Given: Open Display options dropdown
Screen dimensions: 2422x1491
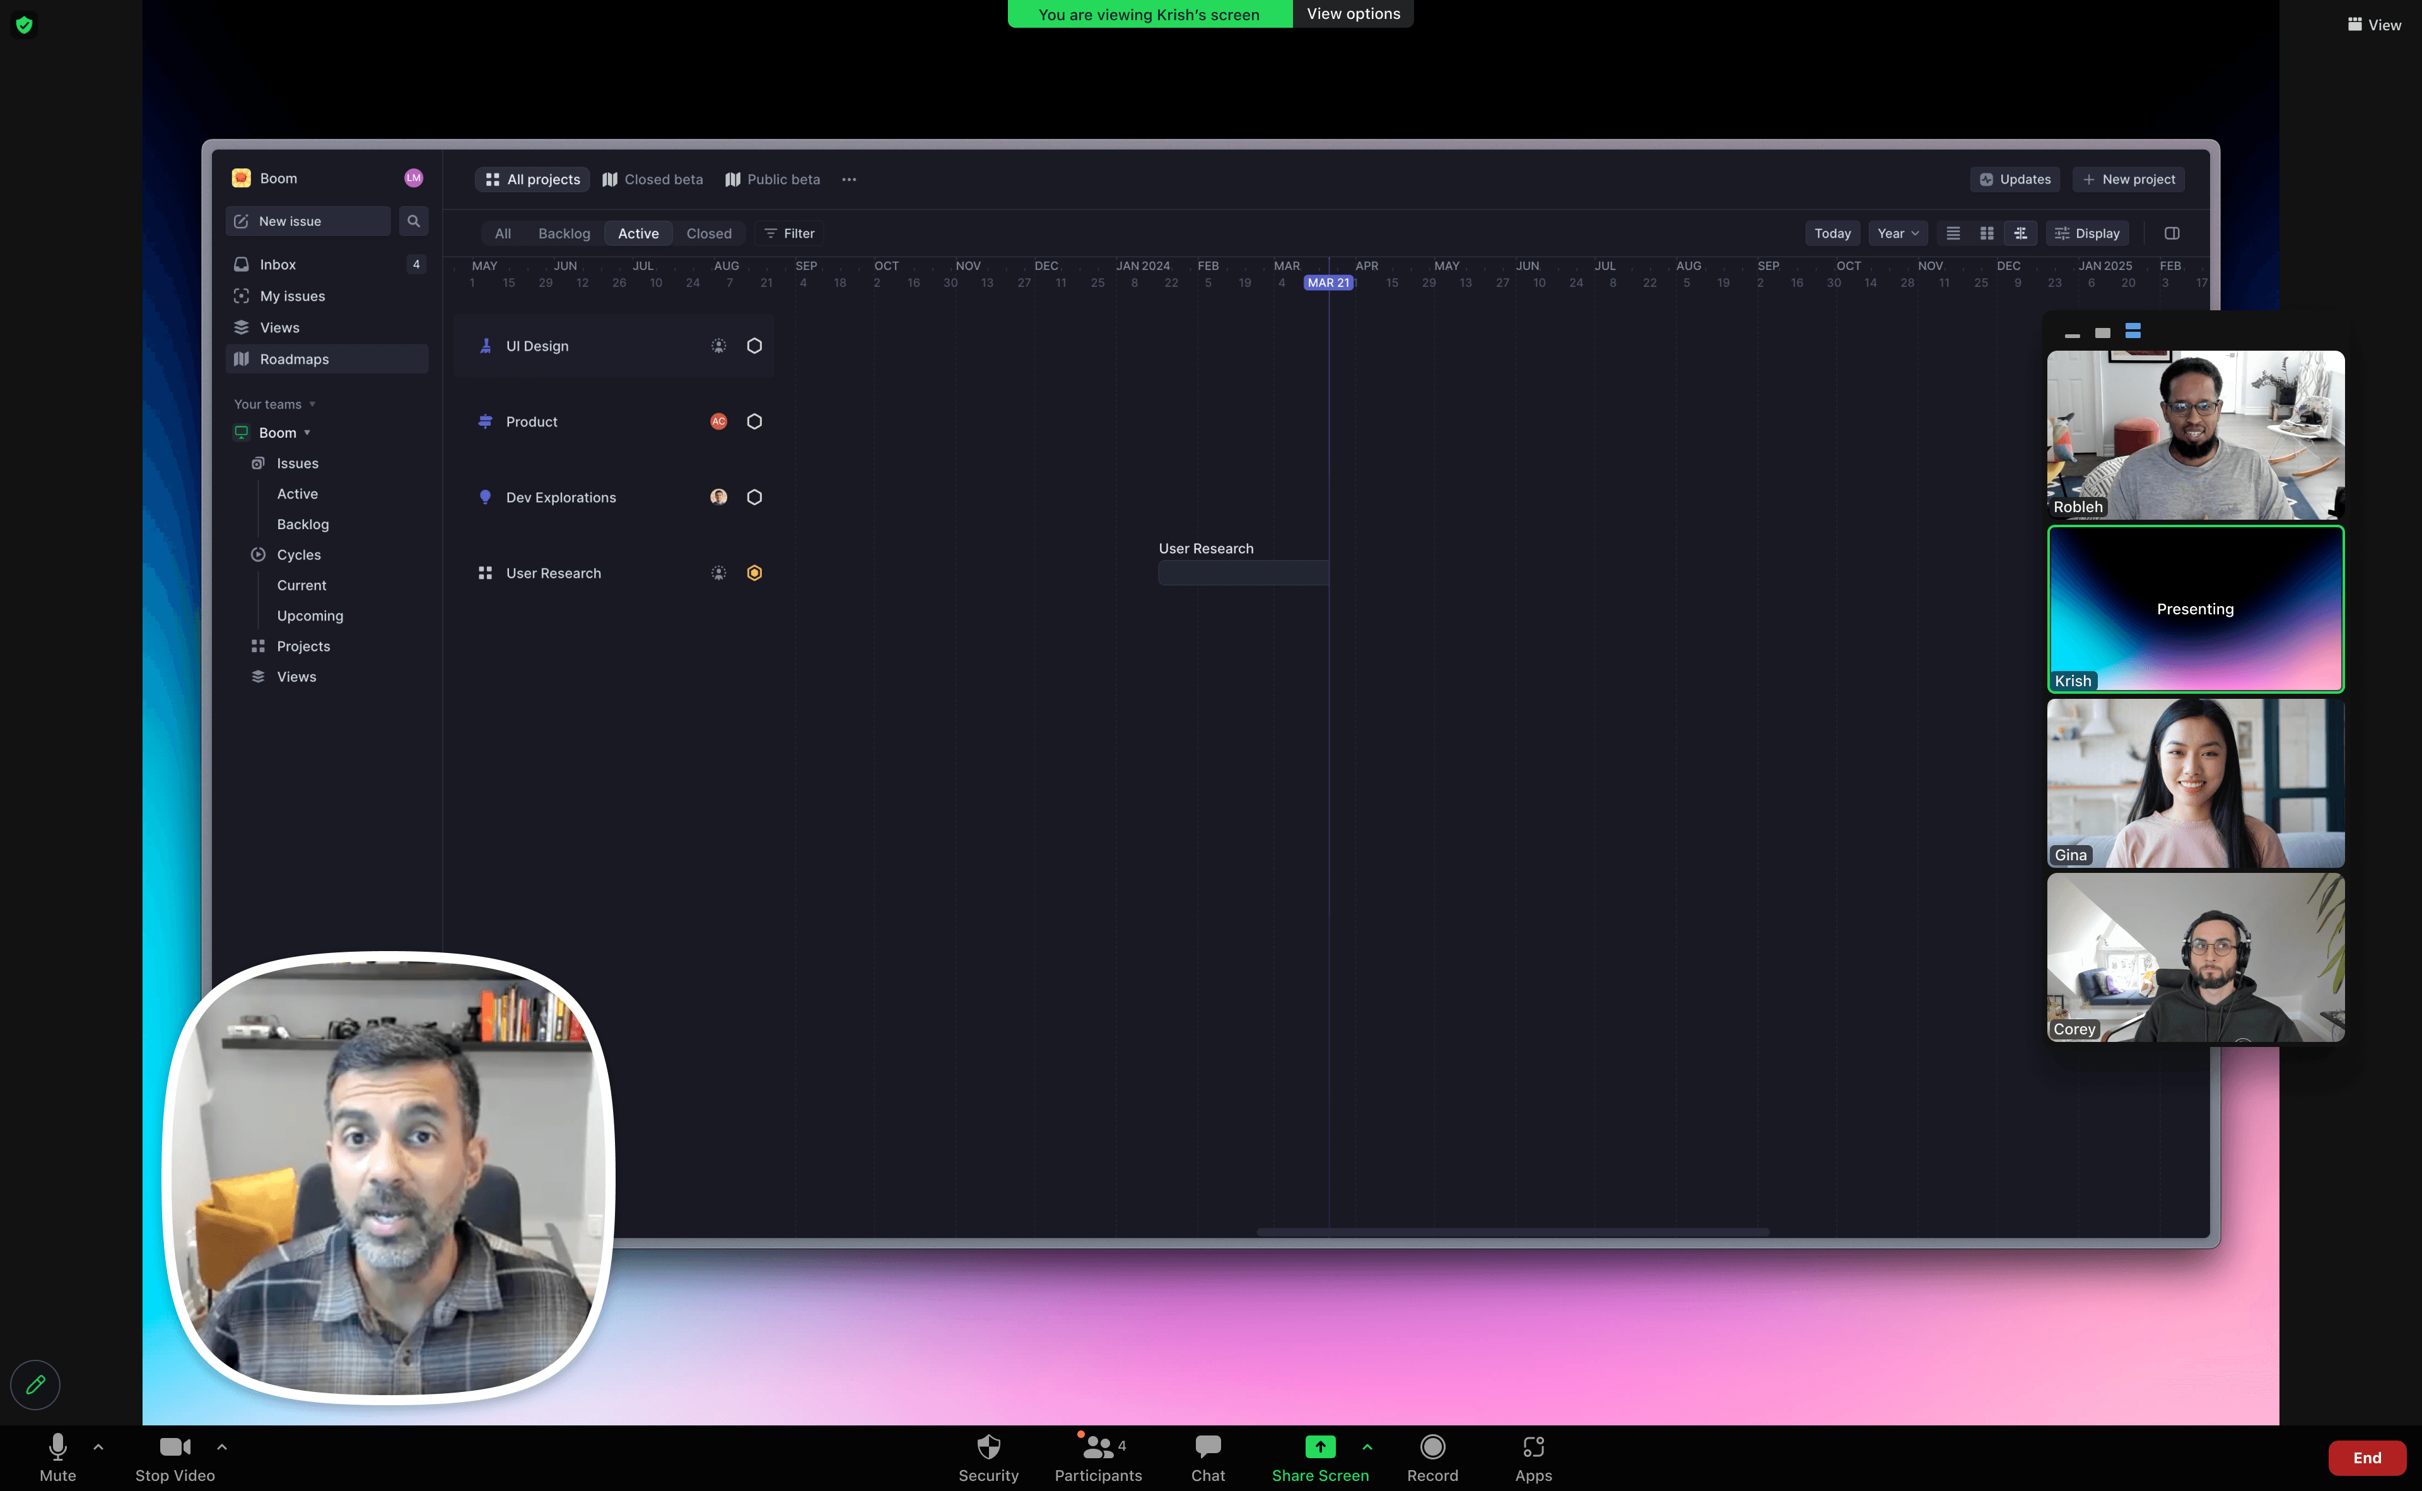Looking at the screenshot, I should 2086,234.
